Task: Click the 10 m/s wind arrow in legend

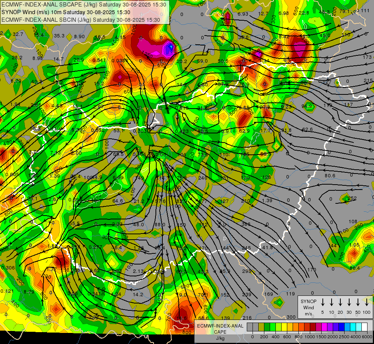Action: (x=332, y=302)
